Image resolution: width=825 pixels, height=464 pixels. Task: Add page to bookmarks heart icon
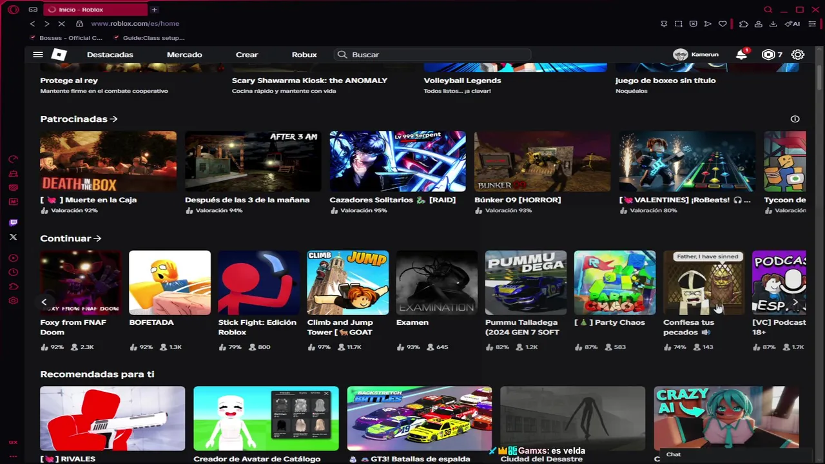[x=723, y=24]
